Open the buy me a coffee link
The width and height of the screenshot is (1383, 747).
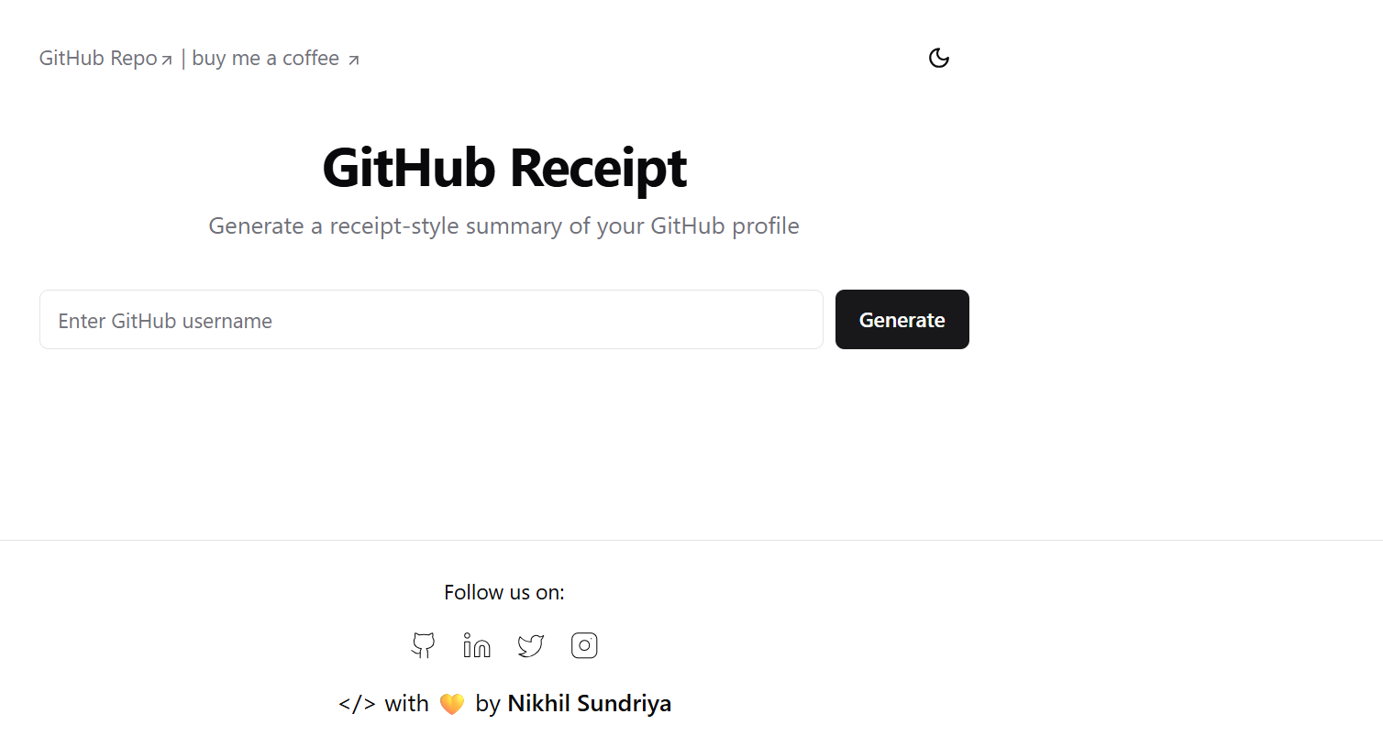[x=266, y=58]
